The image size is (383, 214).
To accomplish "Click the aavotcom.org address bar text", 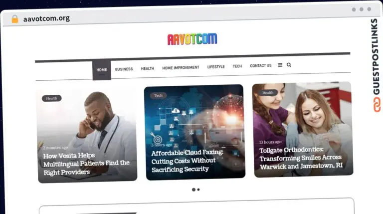I will (x=46, y=18).
